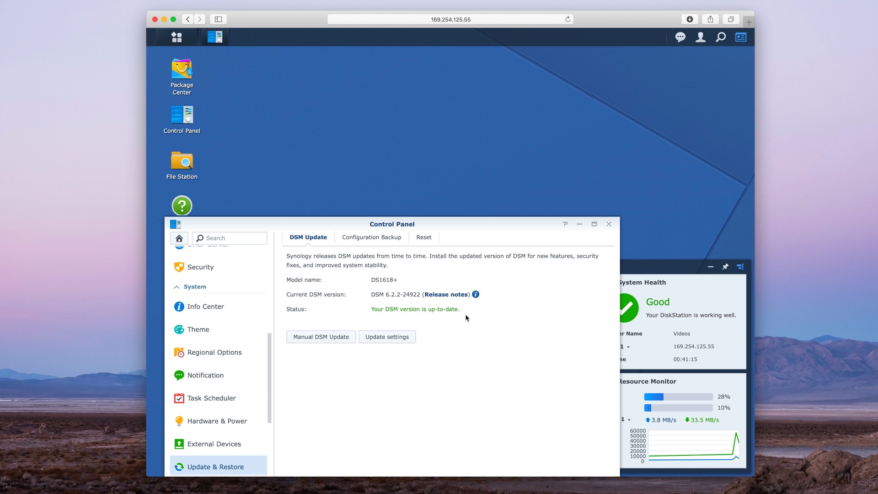Click the Release notes link
The height and width of the screenshot is (494, 878).
pyautogui.click(x=446, y=295)
